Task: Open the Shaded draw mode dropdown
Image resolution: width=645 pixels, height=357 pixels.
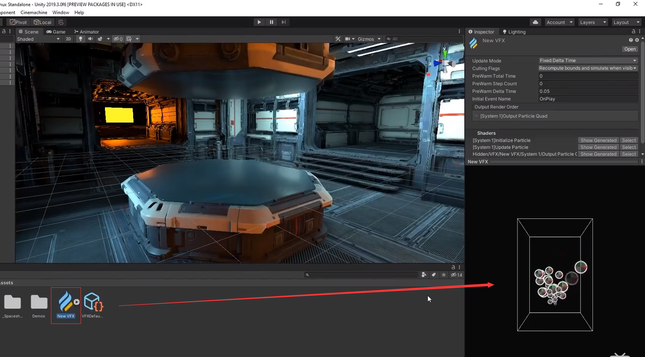Action: click(38, 39)
